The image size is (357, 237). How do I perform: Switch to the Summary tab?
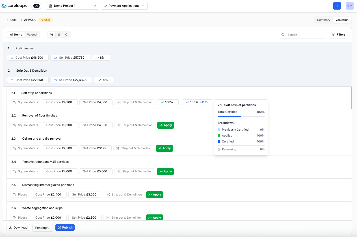point(324,20)
